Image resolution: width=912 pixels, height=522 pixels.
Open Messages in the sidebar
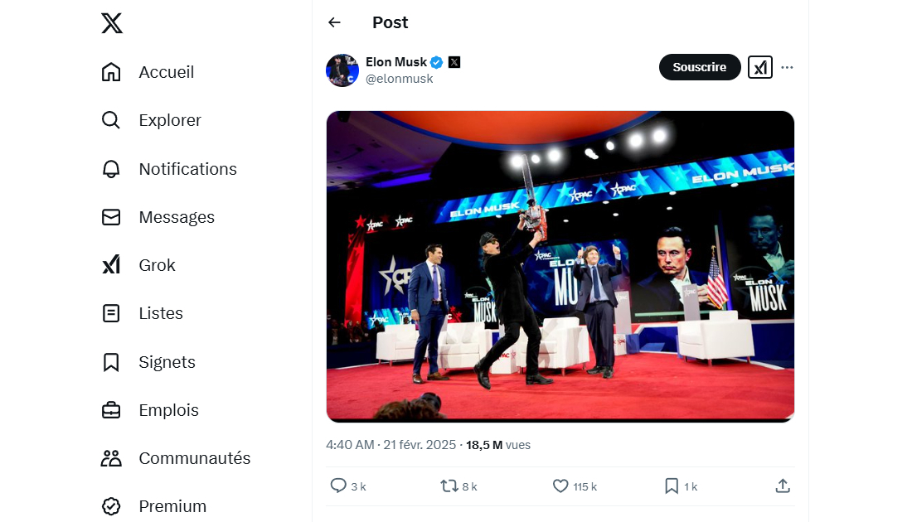(177, 217)
